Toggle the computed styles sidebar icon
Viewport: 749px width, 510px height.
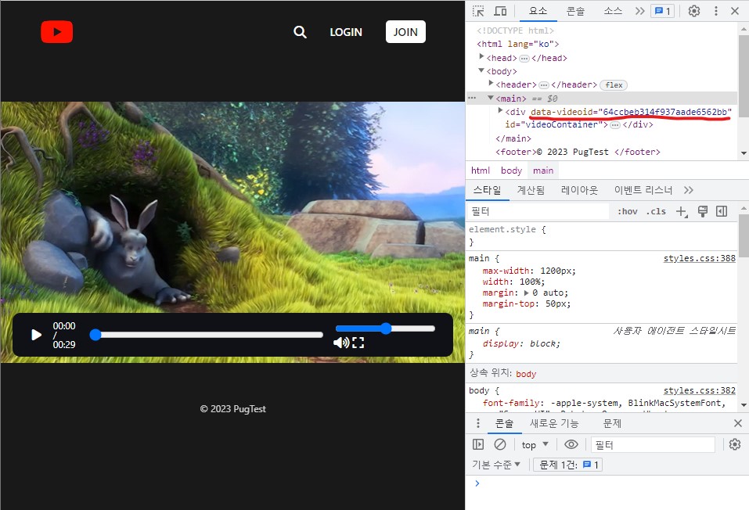click(x=722, y=211)
